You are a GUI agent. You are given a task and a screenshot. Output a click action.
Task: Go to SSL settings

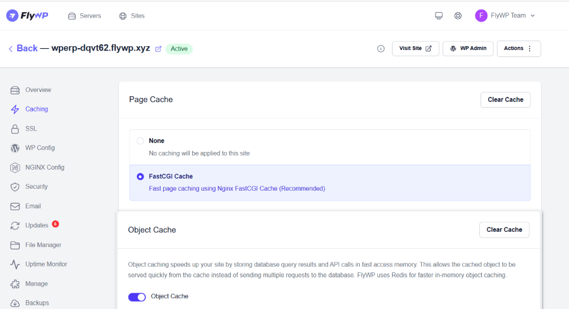click(x=31, y=129)
